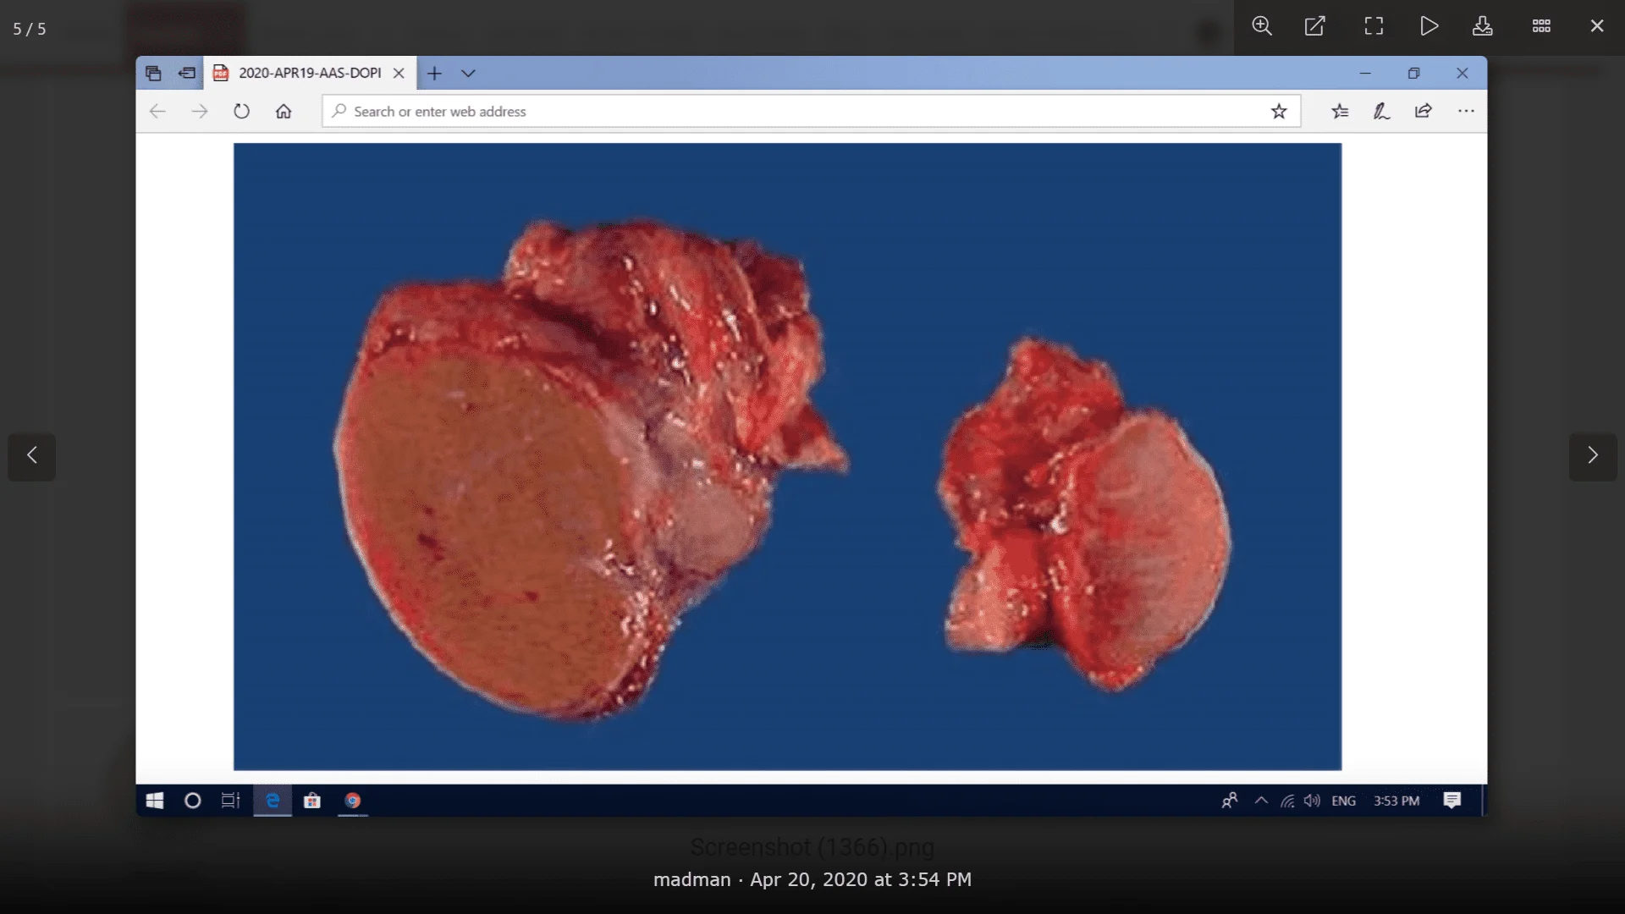Screen dimensions: 1625x914
Task: Add a new browser tab
Action: 434,73
